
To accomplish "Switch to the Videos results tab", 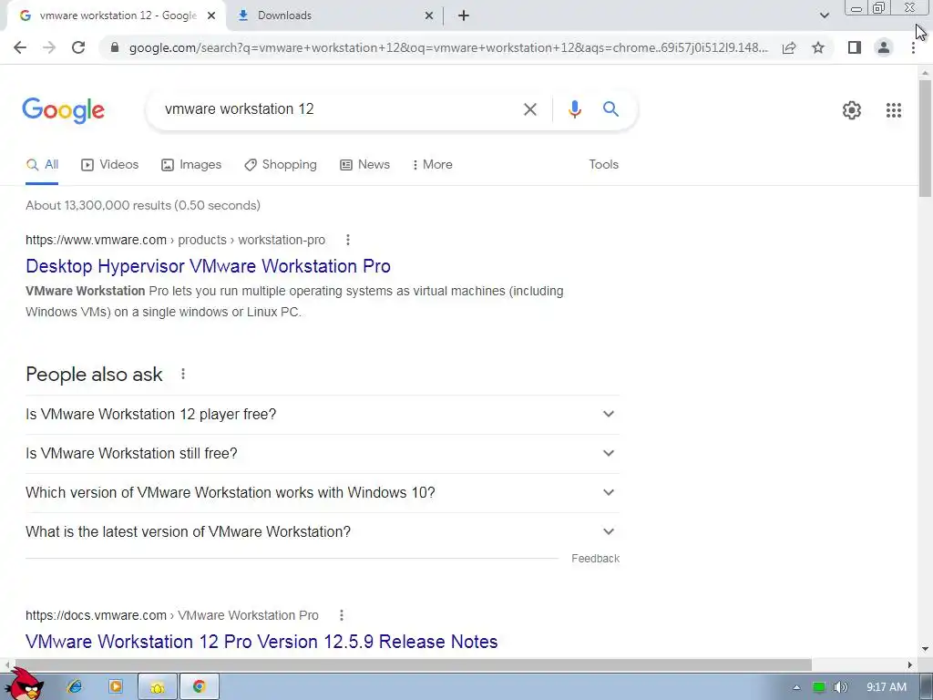I will click(x=110, y=164).
